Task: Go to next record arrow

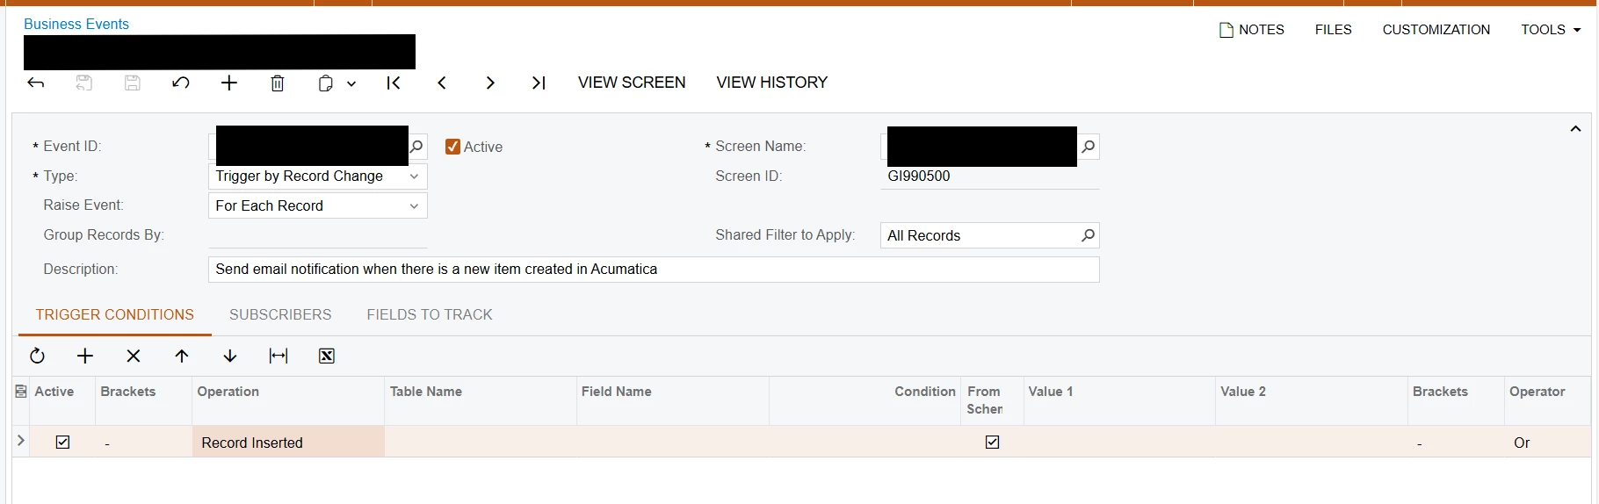Action: pyautogui.click(x=490, y=83)
